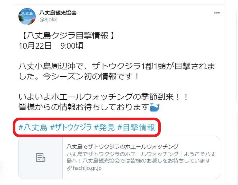Open the #発見 hashtag
The image size is (238, 185).
click(x=104, y=127)
